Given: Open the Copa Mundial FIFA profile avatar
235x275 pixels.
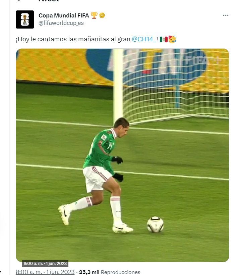Looking at the screenshot, I should [x=25, y=19].
